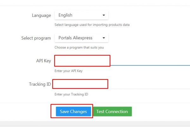This screenshot has width=190, height=134.
Task: Click the Tracking ID field label
Action: tap(40, 84)
